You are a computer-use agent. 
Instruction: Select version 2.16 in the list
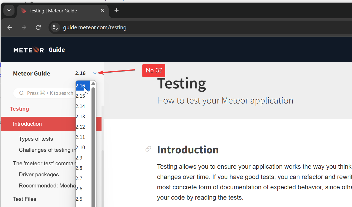pos(83,86)
